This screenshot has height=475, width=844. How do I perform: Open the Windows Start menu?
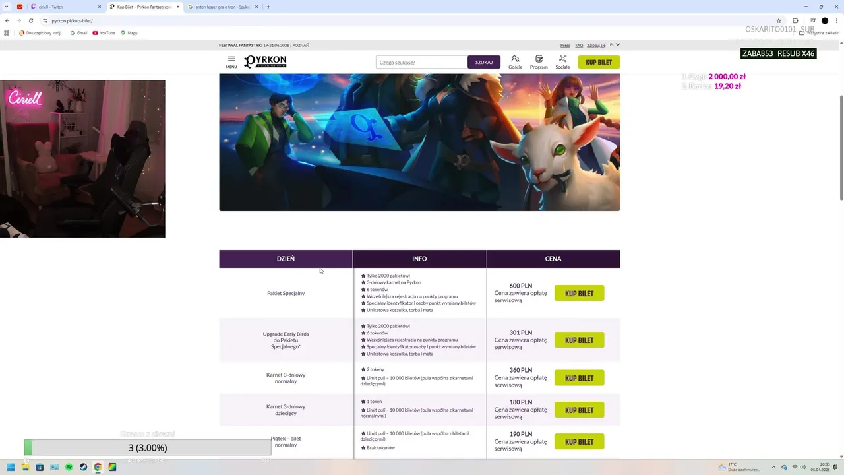[11, 467]
